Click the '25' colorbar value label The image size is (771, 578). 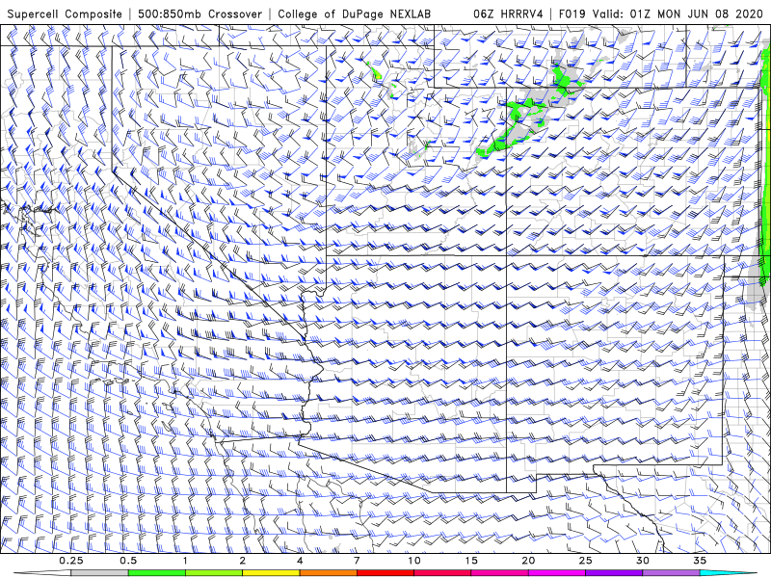pos(585,561)
